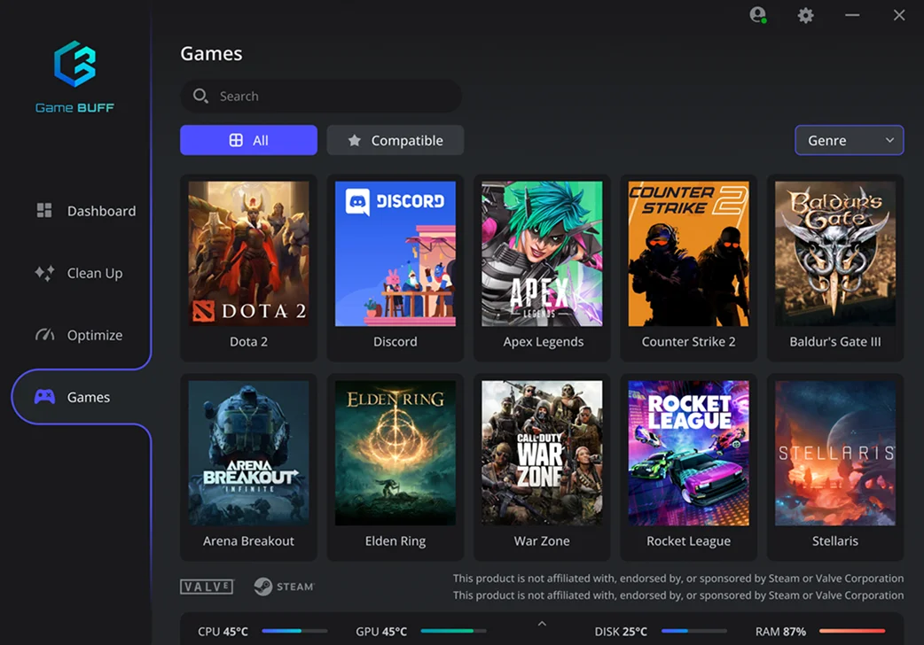This screenshot has width=924, height=645.
Task: Click the Game BUFF logo
Action: point(74,77)
